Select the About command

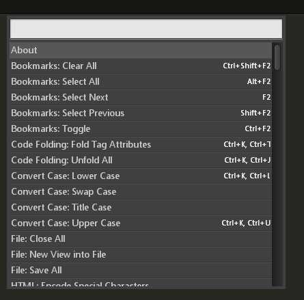[x=141, y=50]
